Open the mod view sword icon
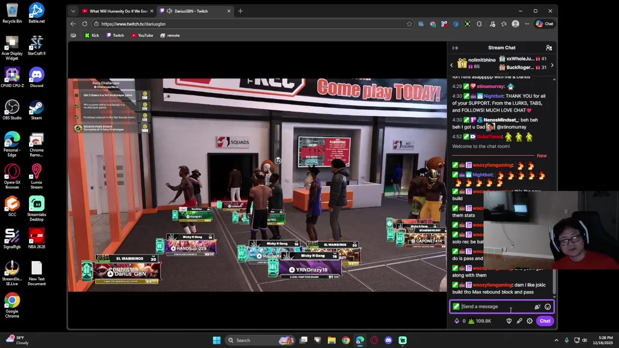The width and height of the screenshot is (619, 348). [x=519, y=321]
